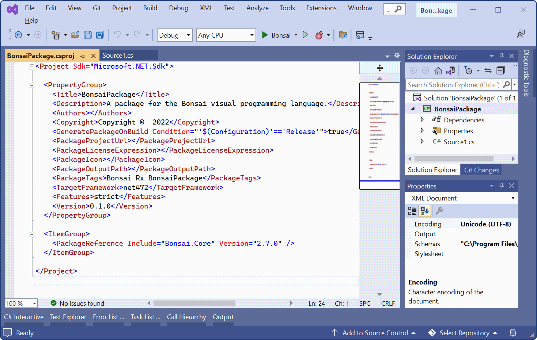The width and height of the screenshot is (537, 340).
Task: Click the New Project toolbar icon
Action: click(56, 35)
